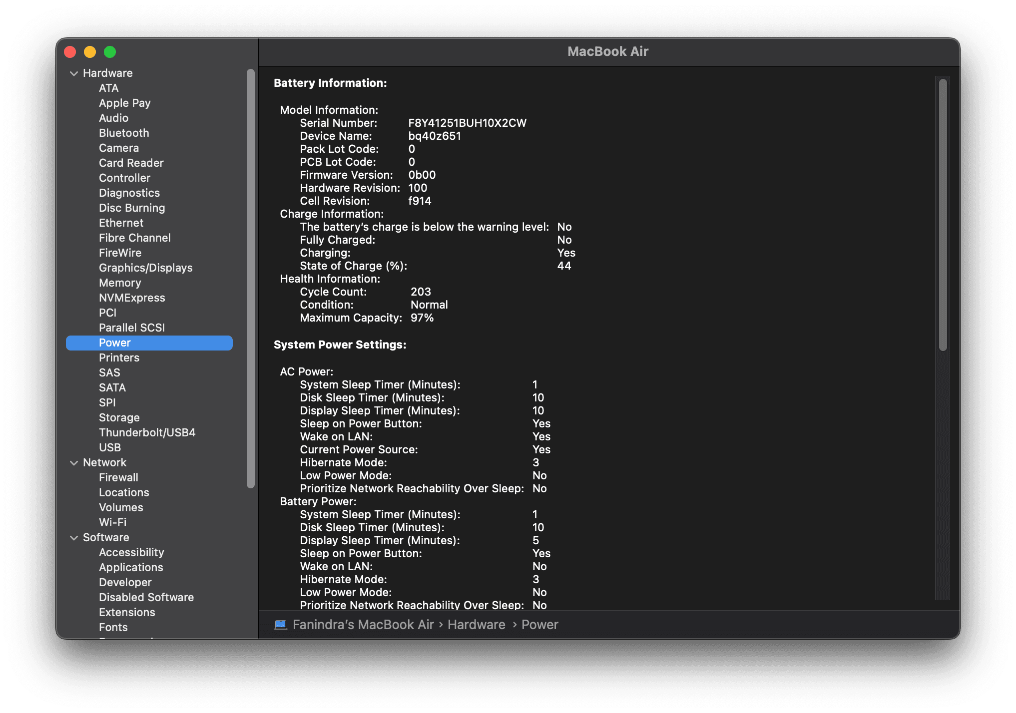Click the Condition value Normal
Image resolution: width=1016 pixels, height=713 pixels.
(429, 305)
